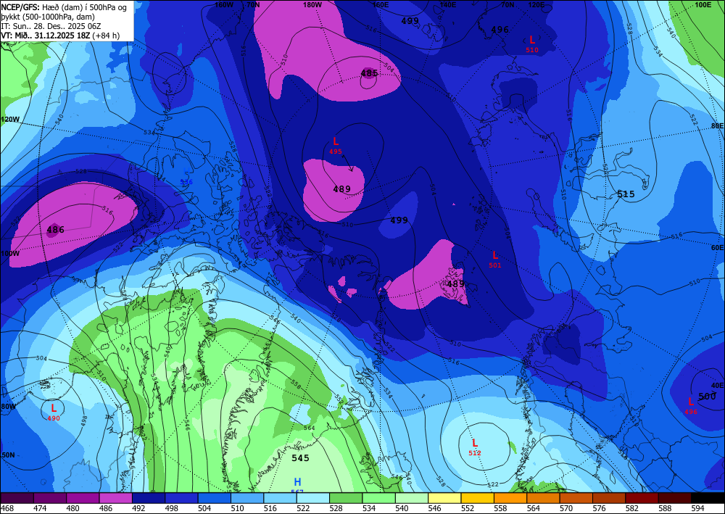Click the 'VT: Mið.. 31.12.2025 18Z (+84 h)' line
This screenshot has width=725, height=514.
(60, 35)
